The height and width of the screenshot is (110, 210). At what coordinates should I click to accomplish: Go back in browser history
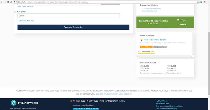point(2,2)
